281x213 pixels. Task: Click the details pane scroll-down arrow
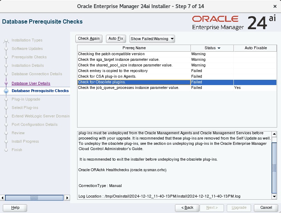pos(274,196)
